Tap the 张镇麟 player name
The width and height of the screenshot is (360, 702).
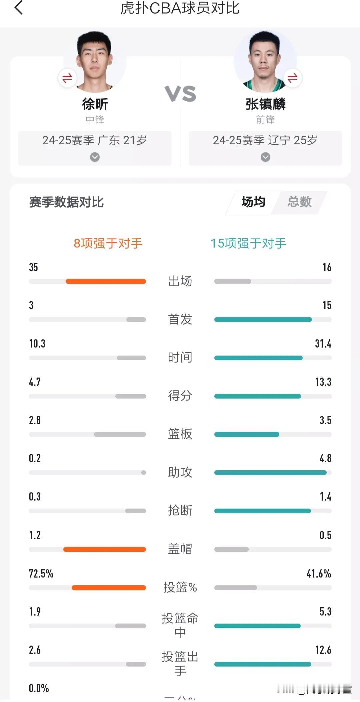point(265,104)
